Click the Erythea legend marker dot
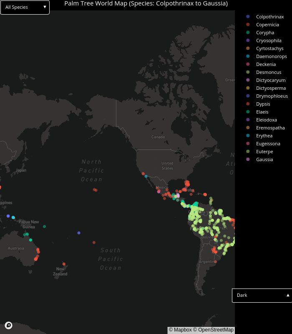 click(x=248, y=136)
